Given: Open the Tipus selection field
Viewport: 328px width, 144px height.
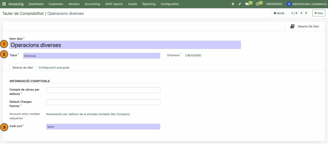Looking at the screenshot, I should pyautogui.click(x=91, y=56).
